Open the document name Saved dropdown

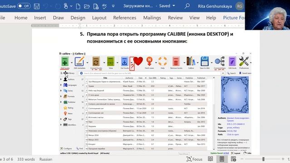tap(174, 6)
